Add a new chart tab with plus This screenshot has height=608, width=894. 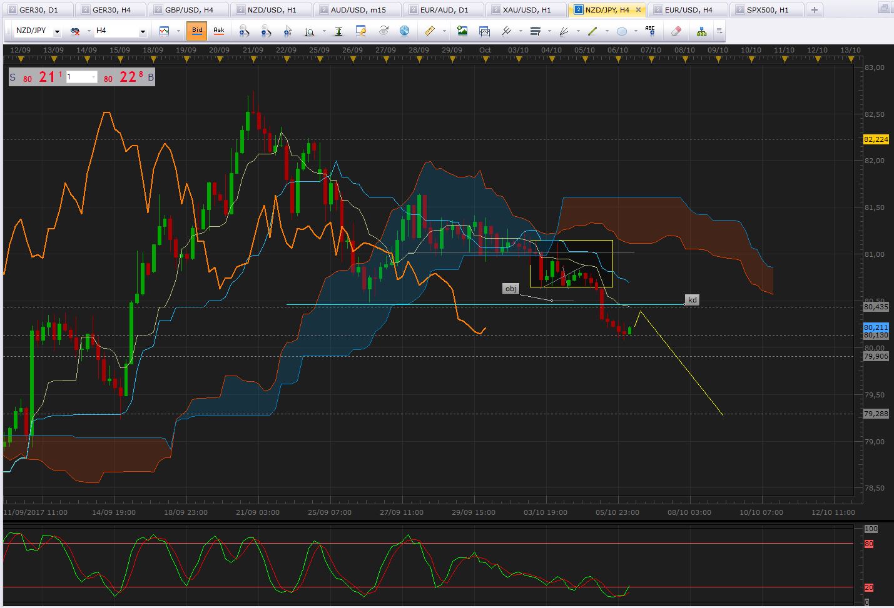(x=814, y=10)
